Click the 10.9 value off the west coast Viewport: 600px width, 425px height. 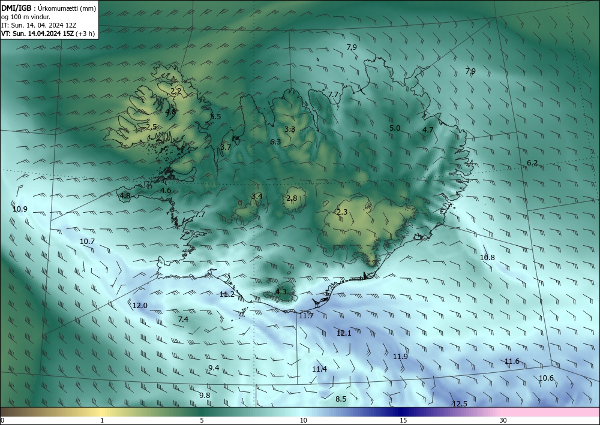[x=20, y=209]
